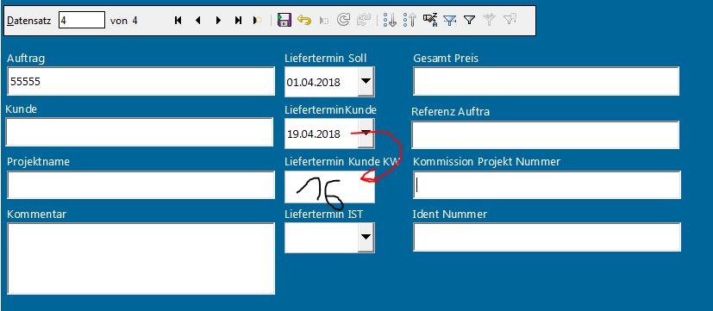
Task: Go to the first record
Action: pyautogui.click(x=178, y=21)
